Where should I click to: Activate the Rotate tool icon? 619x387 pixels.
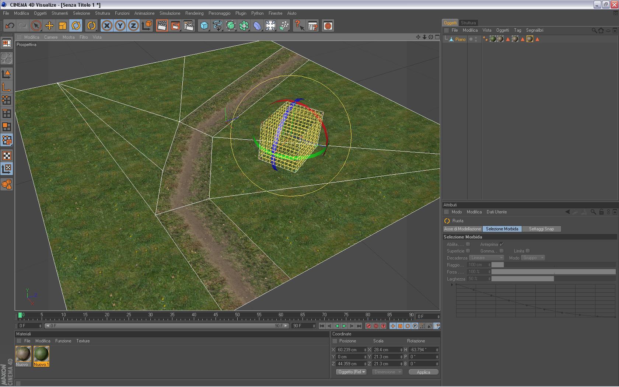76,26
